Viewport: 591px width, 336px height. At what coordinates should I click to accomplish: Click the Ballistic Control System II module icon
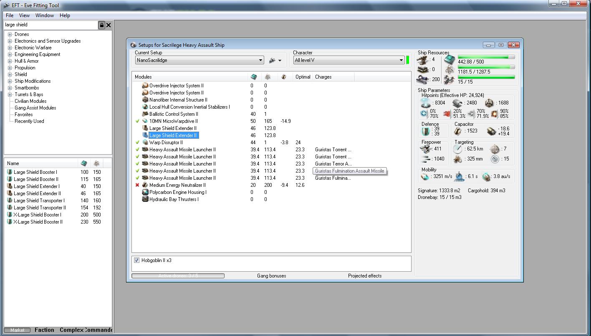tap(145, 114)
